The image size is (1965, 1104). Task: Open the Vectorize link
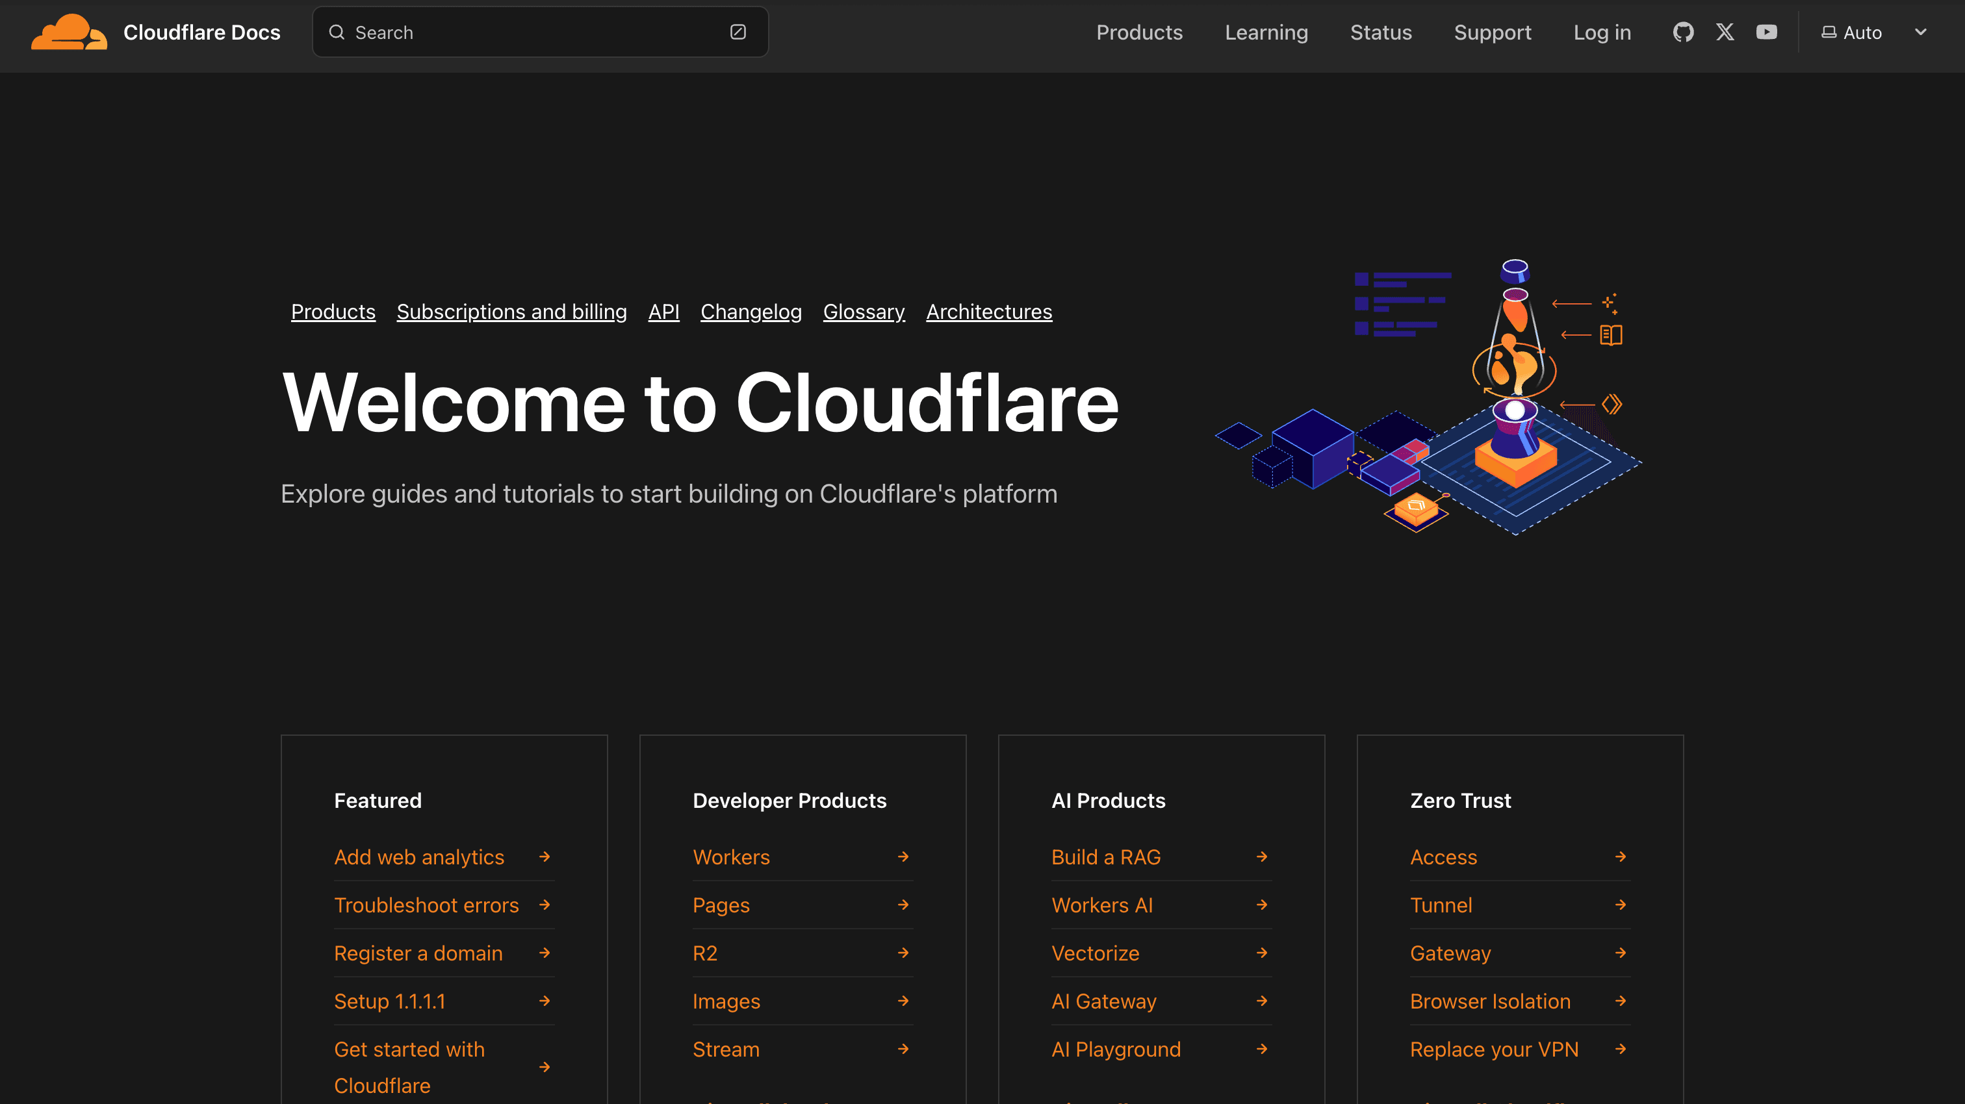point(1096,953)
